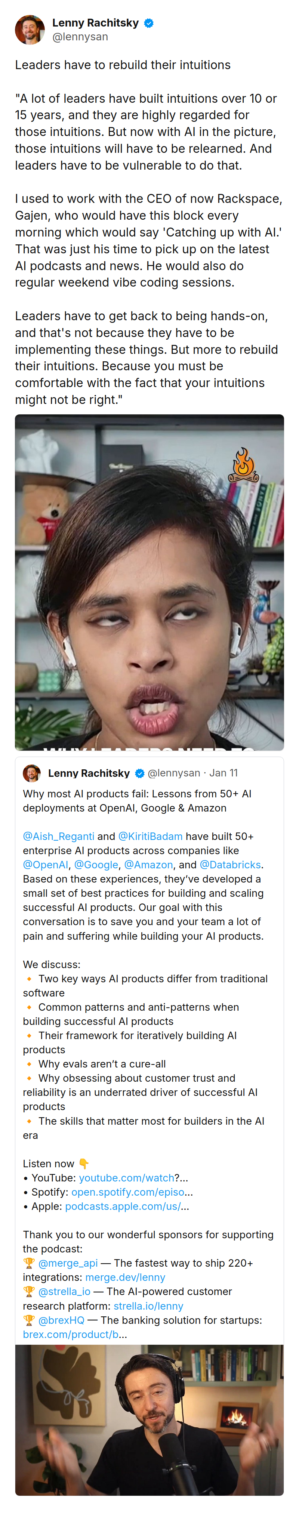Click the @Databricks mention link
This screenshot has height=1517, width=299.
pos(230,865)
